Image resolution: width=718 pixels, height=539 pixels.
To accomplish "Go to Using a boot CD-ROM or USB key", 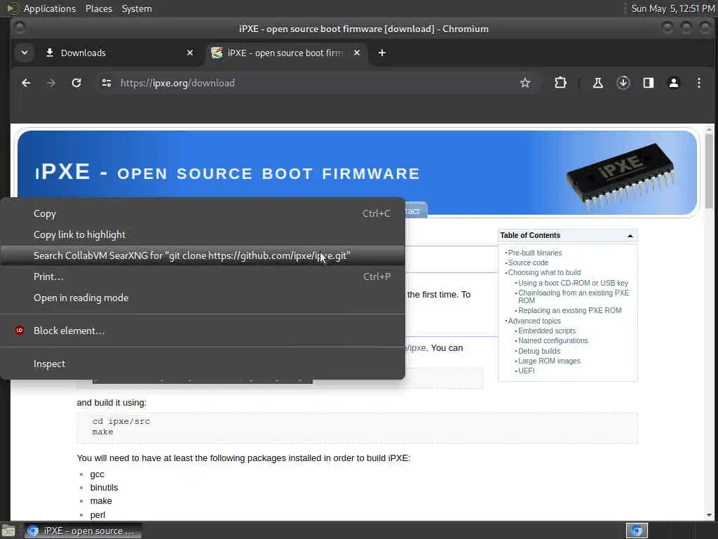I will (x=573, y=284).
